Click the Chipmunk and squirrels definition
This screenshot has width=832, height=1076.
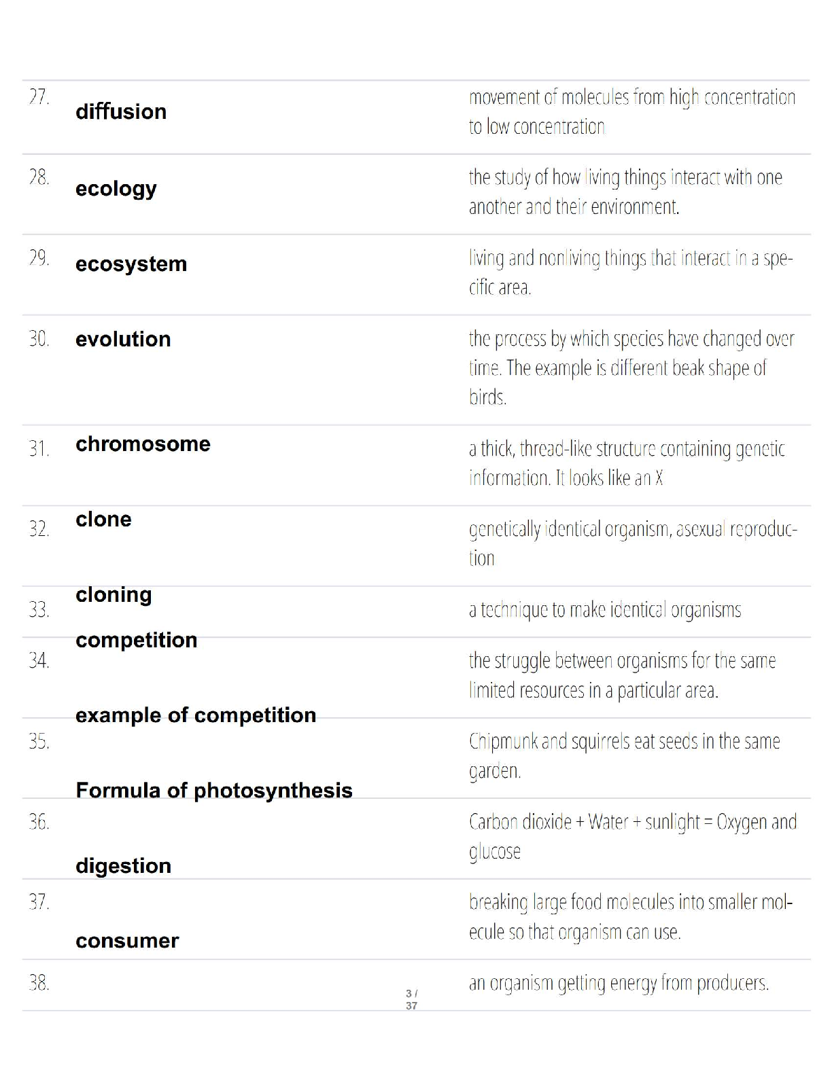[x=624, y=756]
